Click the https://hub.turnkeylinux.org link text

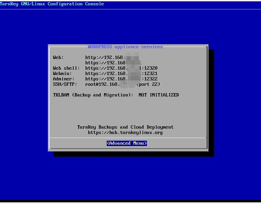[x=125, y=133]
